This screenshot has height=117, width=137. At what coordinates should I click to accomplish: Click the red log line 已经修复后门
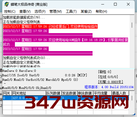pyautogui.click(x=50, y=26)
